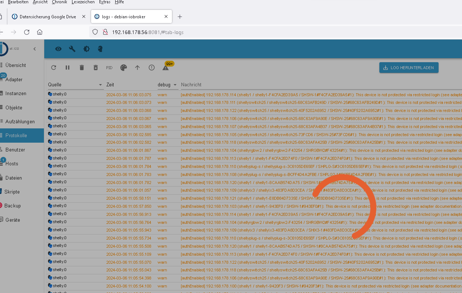Clear the log list with trash icon
The image size is (462, 293).
point(82,68)
